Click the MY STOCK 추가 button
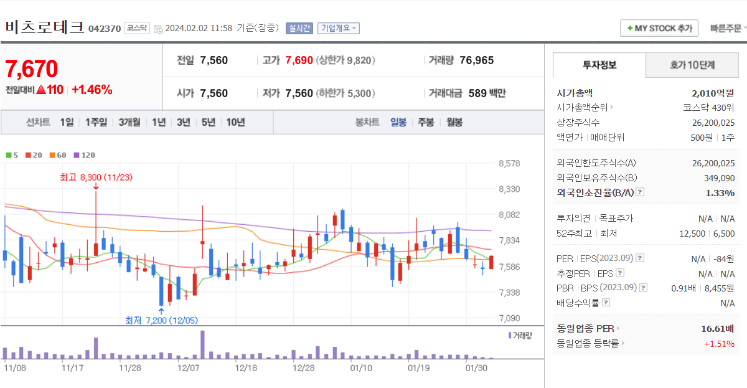 point(659,28)
